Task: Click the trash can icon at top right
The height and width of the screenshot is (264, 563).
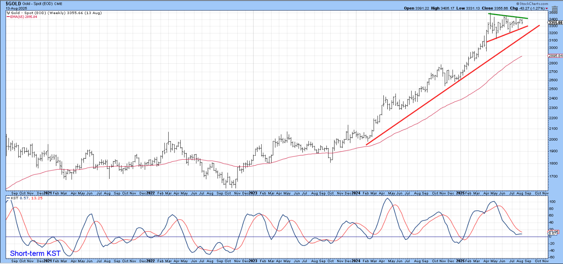Action: coord(554,9)
